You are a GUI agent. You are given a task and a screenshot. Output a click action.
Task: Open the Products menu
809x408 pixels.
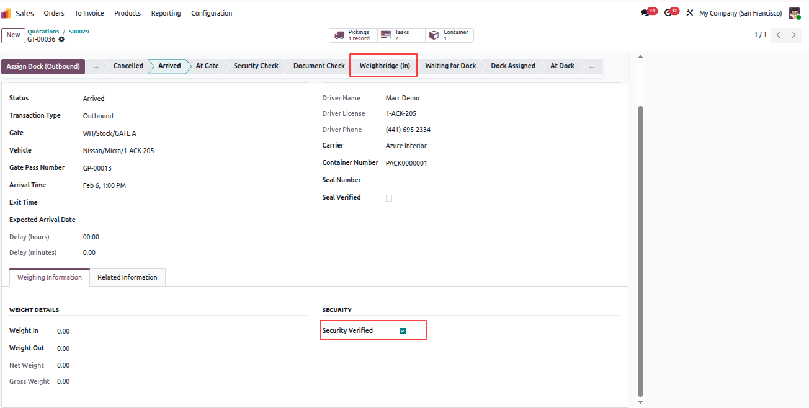point(128,13)
